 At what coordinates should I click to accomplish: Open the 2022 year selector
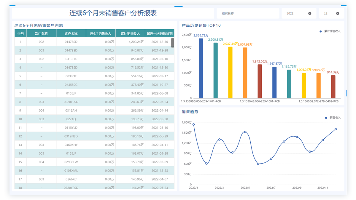(295, 13)
